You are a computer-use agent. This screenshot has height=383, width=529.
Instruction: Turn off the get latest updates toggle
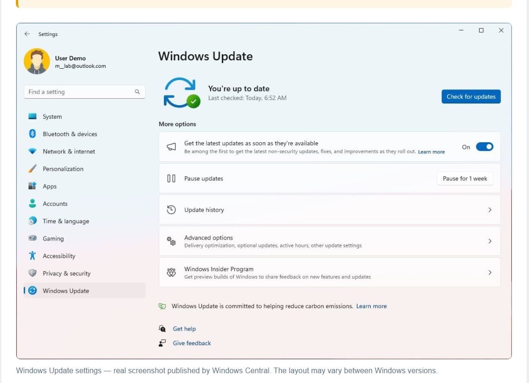tap(485, 147)
